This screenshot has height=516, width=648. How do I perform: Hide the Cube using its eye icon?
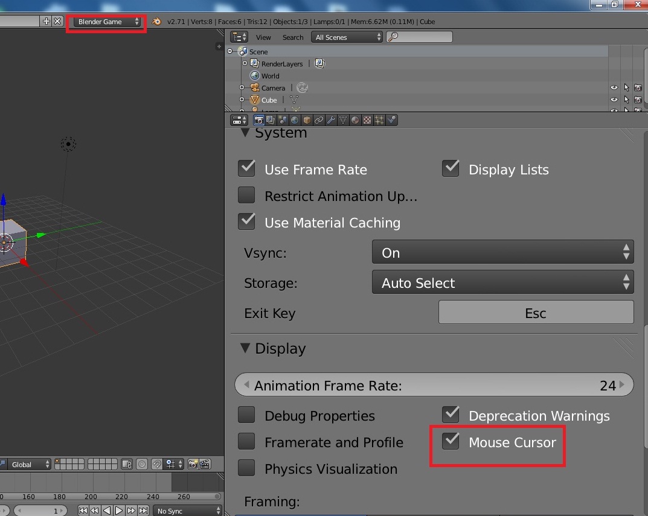pos(614,100)
